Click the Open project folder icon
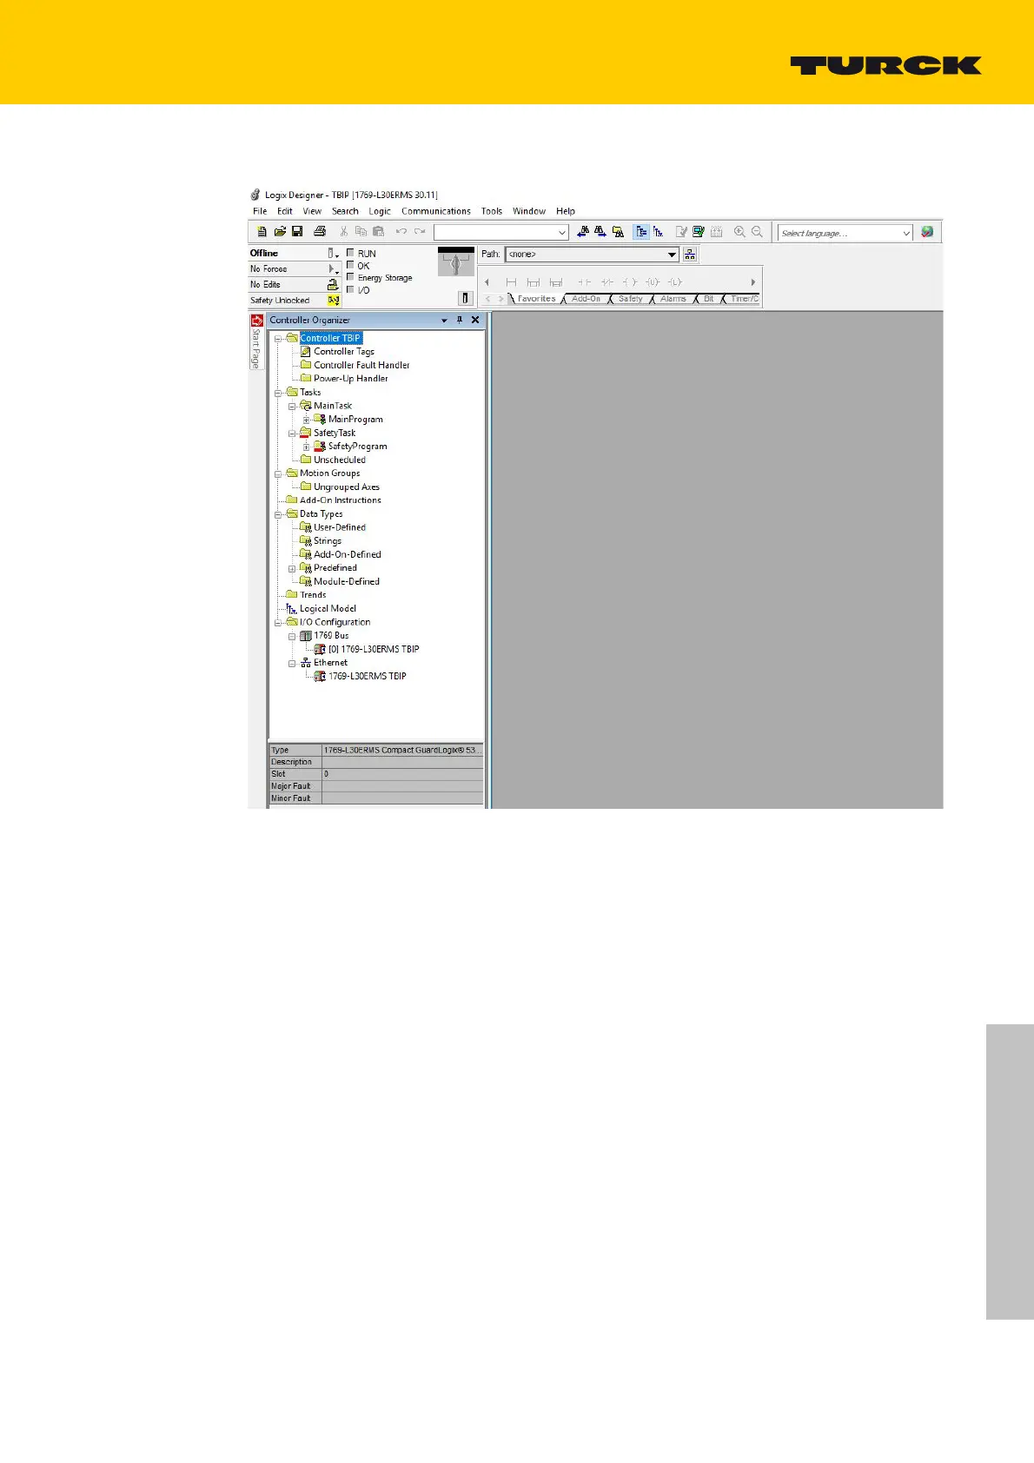This screenshot has width=1034, height=1463. coord(280,232)
